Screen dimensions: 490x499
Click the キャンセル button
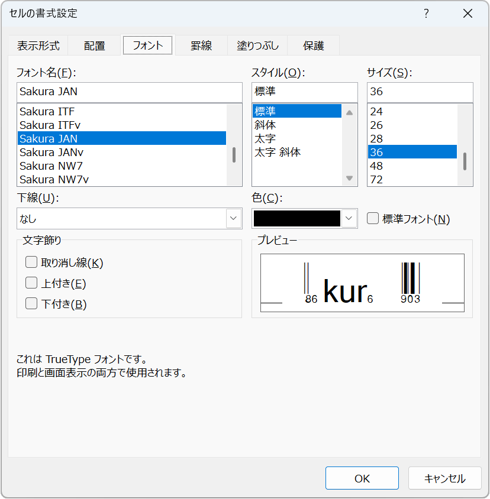444,478
